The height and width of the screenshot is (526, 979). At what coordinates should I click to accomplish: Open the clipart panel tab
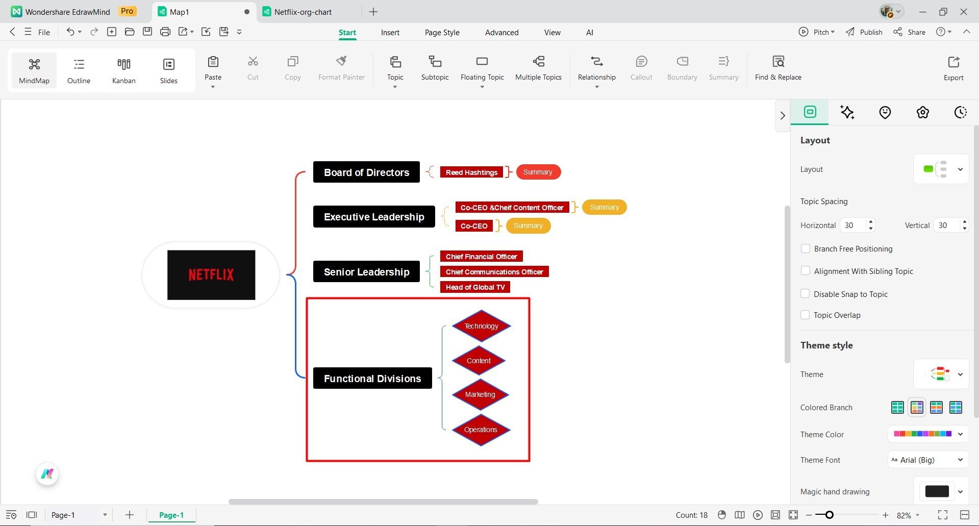[922, 112]
